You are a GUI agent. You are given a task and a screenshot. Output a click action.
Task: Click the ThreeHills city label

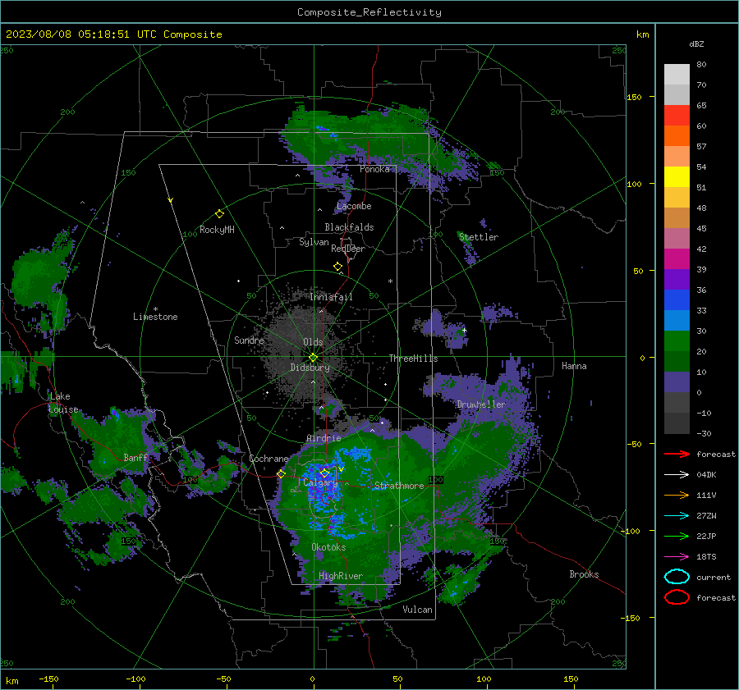click(413, 359)
